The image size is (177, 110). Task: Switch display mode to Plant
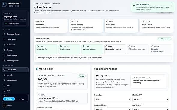click(x=21, y=99)
